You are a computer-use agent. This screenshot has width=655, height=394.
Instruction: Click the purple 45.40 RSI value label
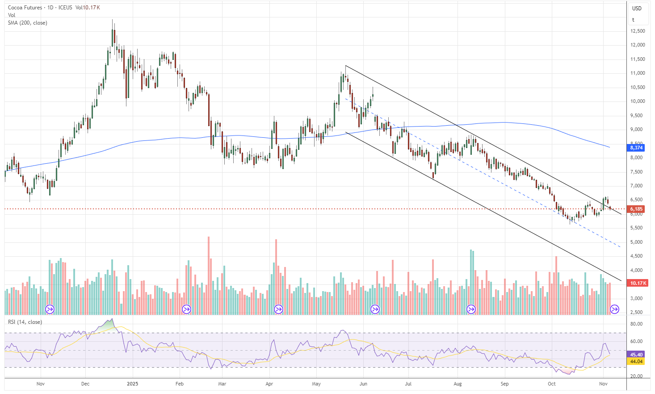click(636, 355)
